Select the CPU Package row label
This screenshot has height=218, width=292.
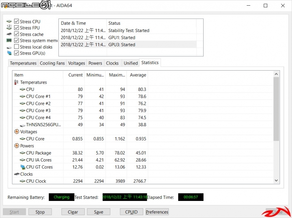pyautogui.click(x=39, y=153)
